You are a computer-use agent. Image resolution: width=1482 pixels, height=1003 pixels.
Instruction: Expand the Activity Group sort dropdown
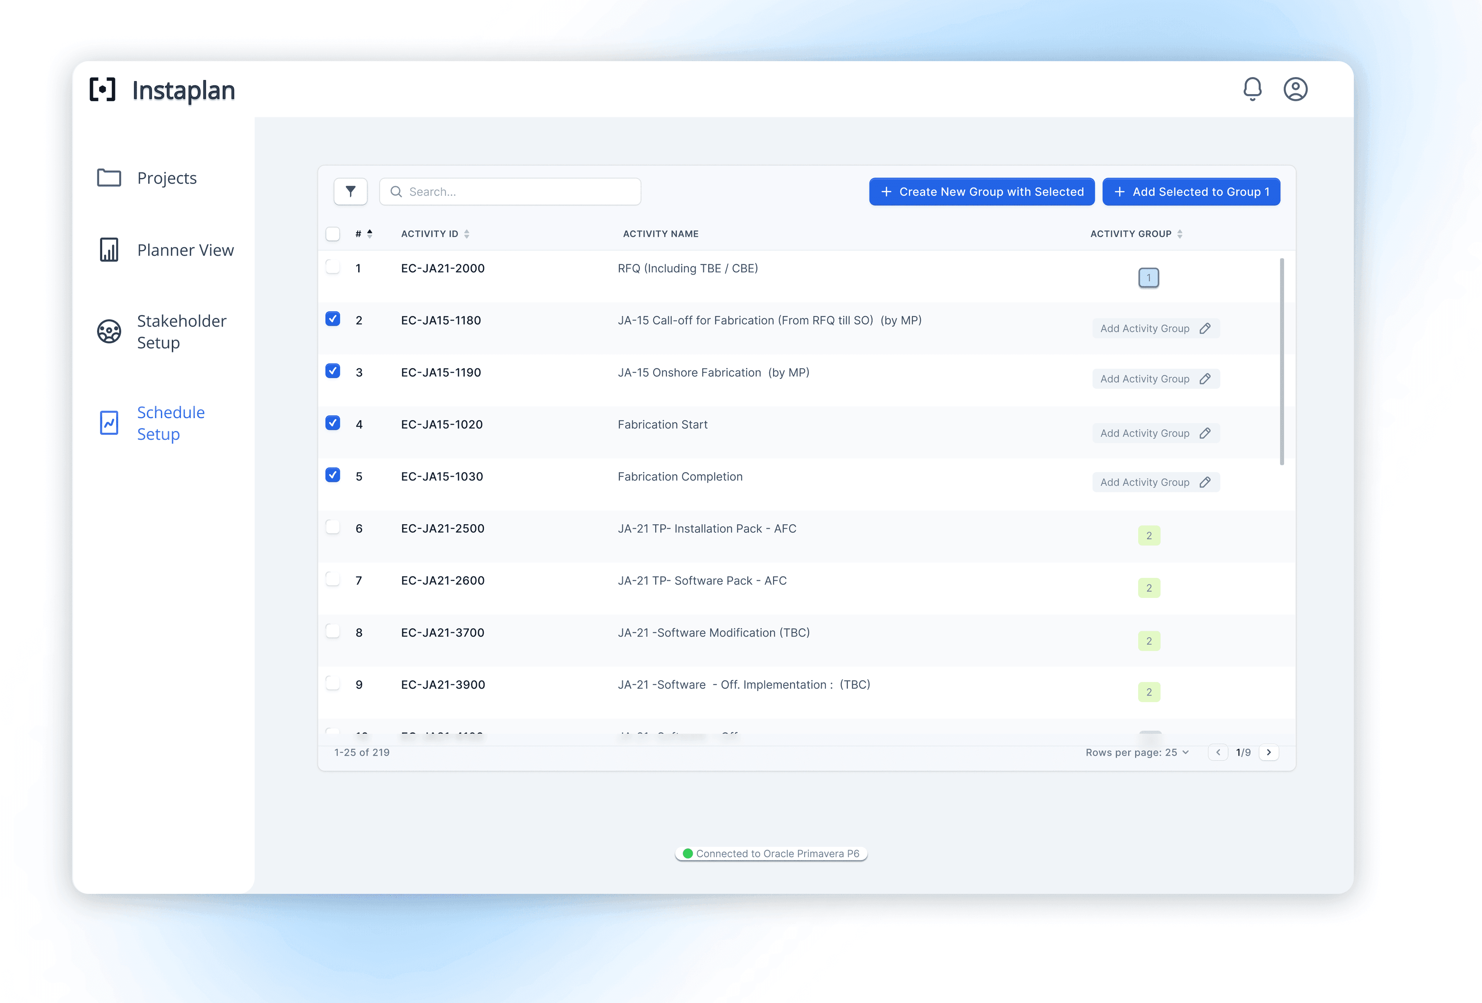tap(1181, 234)
